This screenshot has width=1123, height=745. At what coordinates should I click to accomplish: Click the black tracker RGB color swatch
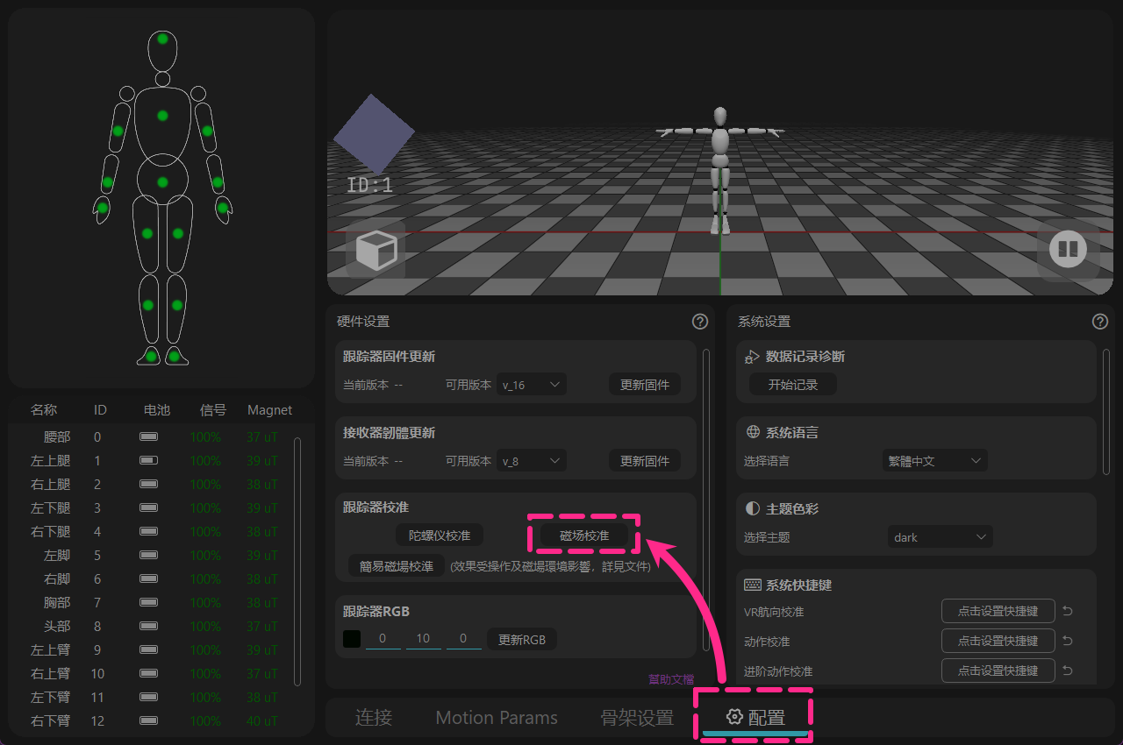pos(352,639)
